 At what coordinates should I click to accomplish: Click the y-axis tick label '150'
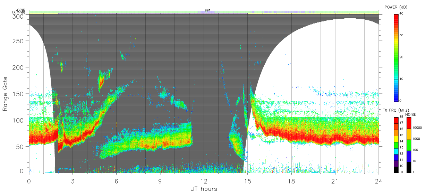coord(18,94)
